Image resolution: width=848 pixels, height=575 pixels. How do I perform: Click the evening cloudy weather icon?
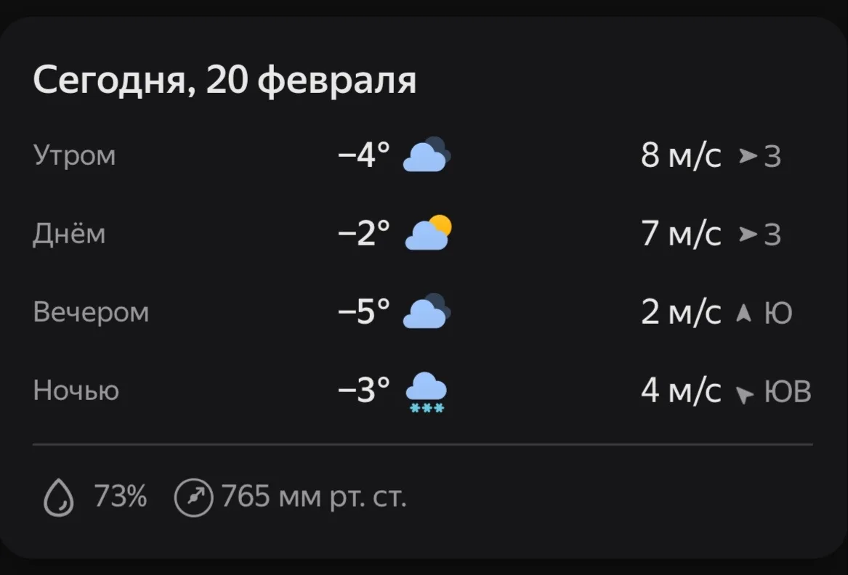point(427,311)
